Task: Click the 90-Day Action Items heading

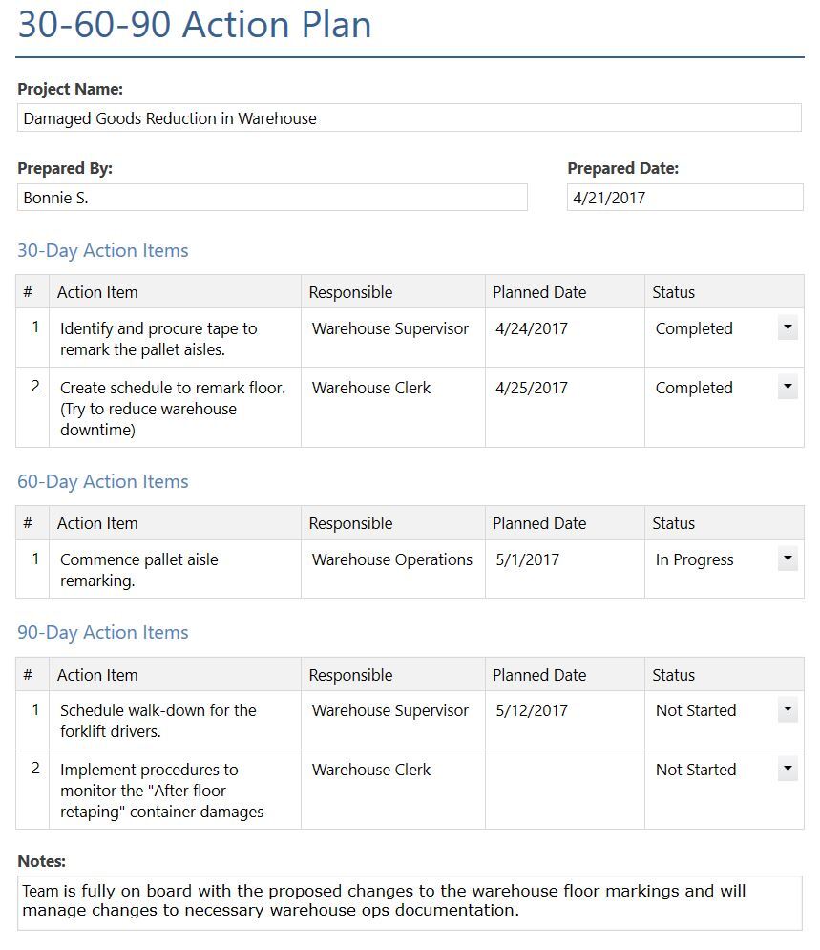Action: [103, 633]
